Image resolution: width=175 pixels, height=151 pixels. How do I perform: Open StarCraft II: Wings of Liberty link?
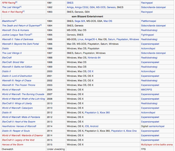pyautogui.click(x=17, y=103)
